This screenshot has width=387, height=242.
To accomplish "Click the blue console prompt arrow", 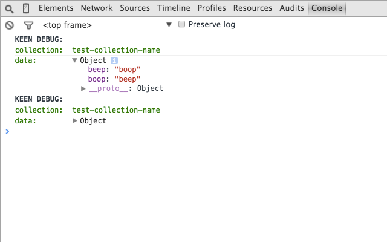I will pos(7,132).
